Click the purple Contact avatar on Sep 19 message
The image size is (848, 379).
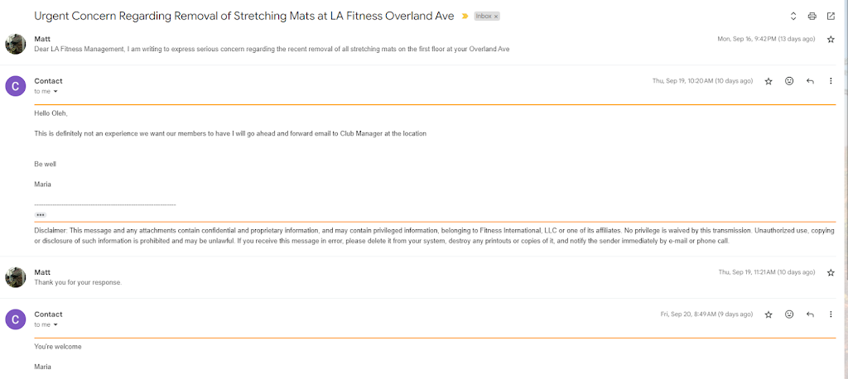point(16,85)
